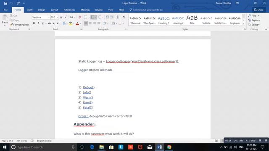Cut the selected text
The width and height of the screenshot is (269, 151).
[x=13, y=16]
